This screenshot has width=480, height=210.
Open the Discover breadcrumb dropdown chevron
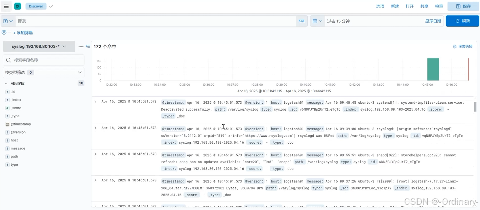point(51,6)
